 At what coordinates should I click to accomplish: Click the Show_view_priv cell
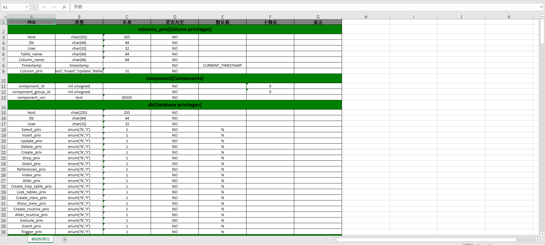point(32,204)
